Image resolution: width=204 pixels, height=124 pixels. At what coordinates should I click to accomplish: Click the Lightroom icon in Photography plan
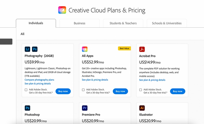point(27,49)
